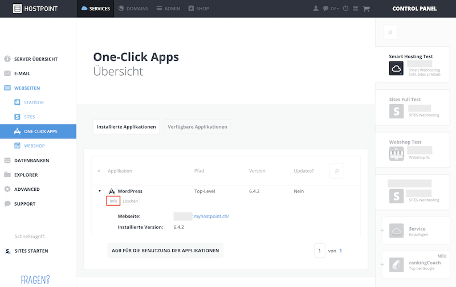Click the WordPress app icon
Screen dimensions: 456x287
tap(112, 191)
